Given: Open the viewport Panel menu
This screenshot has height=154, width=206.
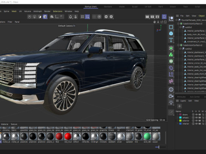Looking at the screenshot, I should pos(17,22).
